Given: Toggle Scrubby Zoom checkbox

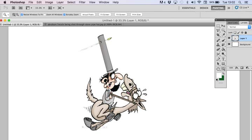Looking at the screenshot, I should [64, 15].
